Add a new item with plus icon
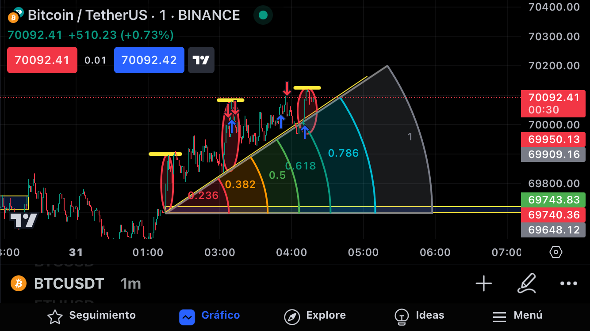Viewport: 590px width, 331px height. 484,283
